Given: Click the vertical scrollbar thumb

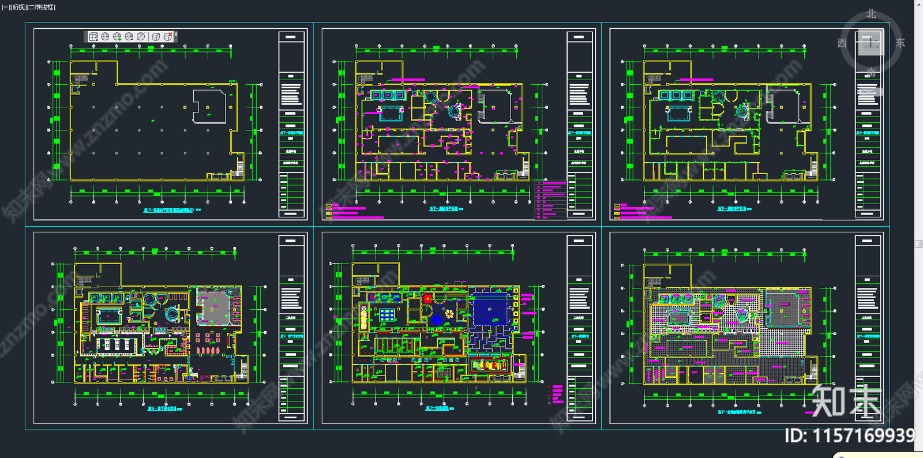Looking at the screenshot, I should (x=918, y=244).
